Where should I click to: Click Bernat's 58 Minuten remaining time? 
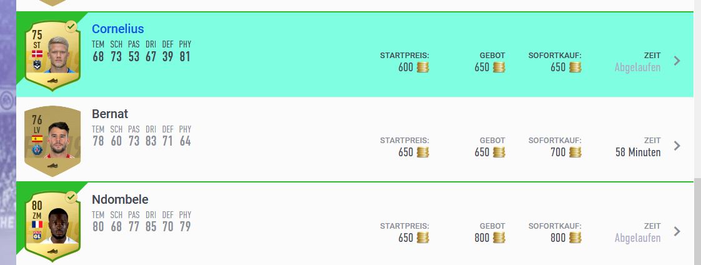tap(638, 152)
